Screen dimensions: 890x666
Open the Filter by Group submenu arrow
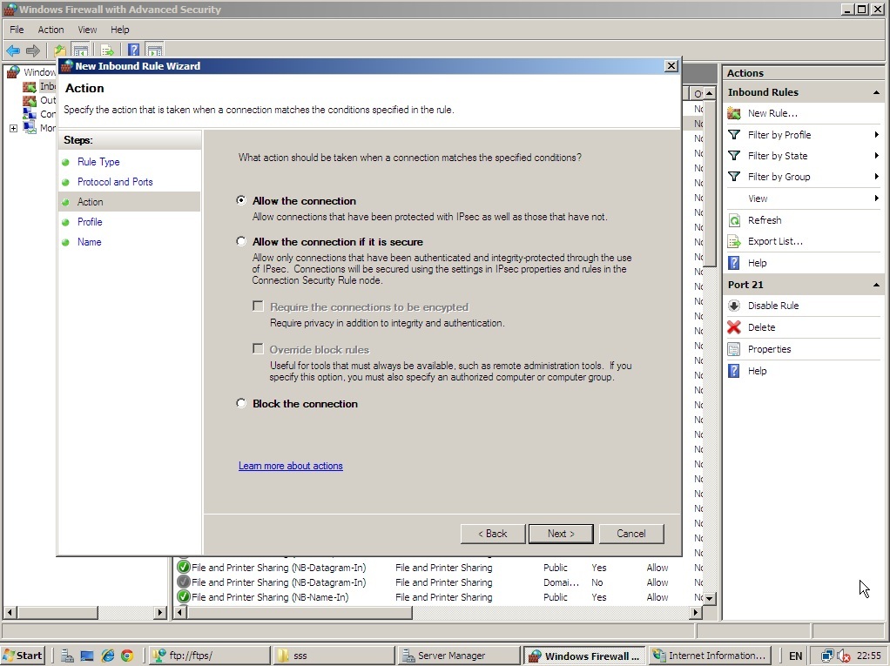pos(877,177)
